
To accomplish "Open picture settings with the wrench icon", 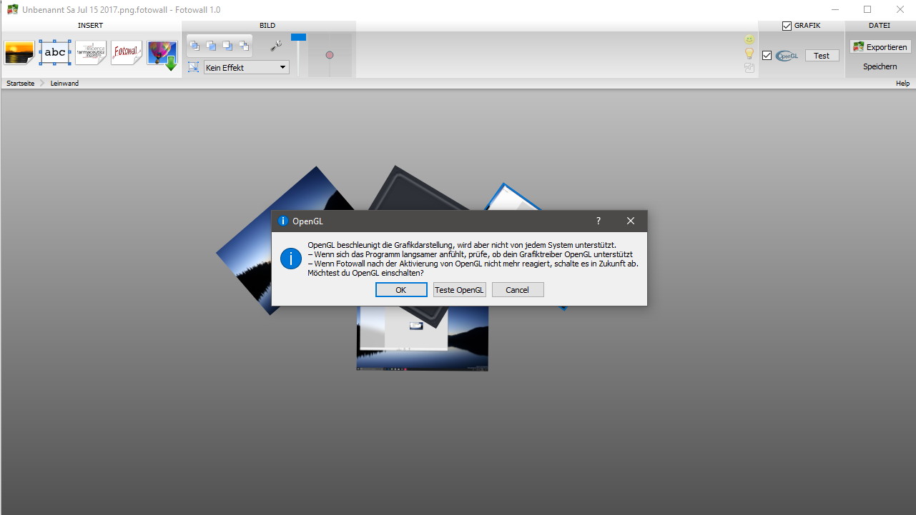I will (276, 46).
